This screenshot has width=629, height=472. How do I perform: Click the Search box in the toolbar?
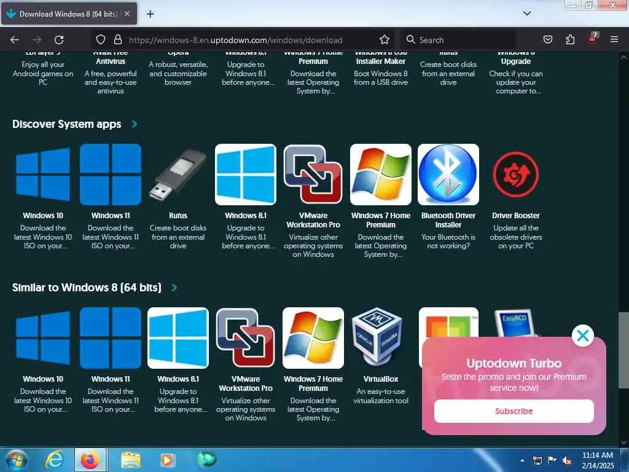[458, 40]
